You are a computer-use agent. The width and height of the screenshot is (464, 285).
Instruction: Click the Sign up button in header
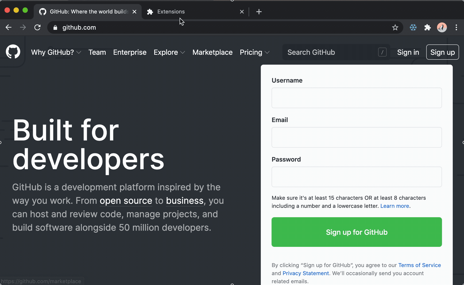[442, 52]
